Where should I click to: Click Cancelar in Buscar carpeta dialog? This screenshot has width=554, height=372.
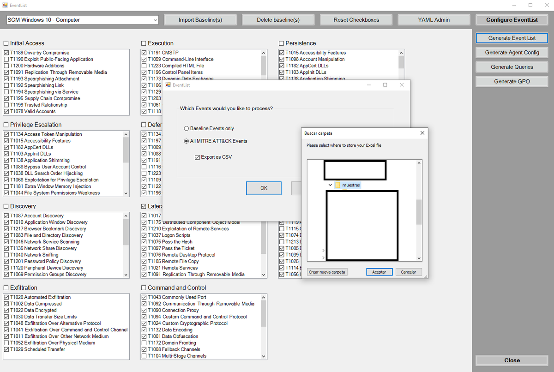point(409,272)
